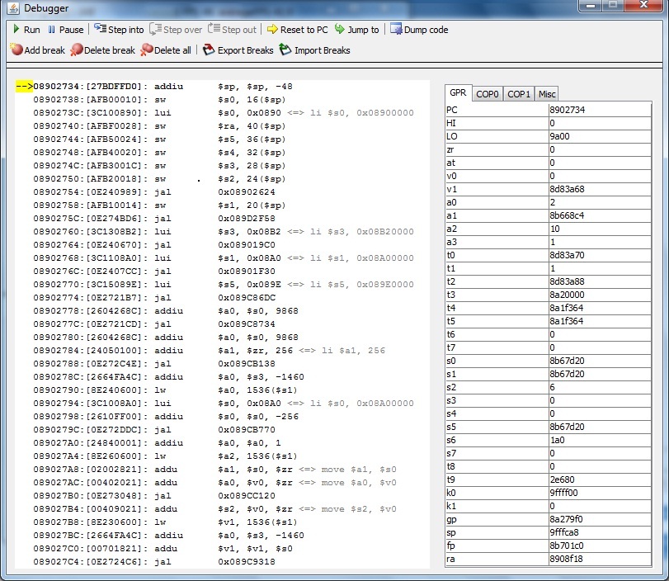The image size is (669, 581).
Task: Click Jump to toolbar button
Action: point(356,30)
